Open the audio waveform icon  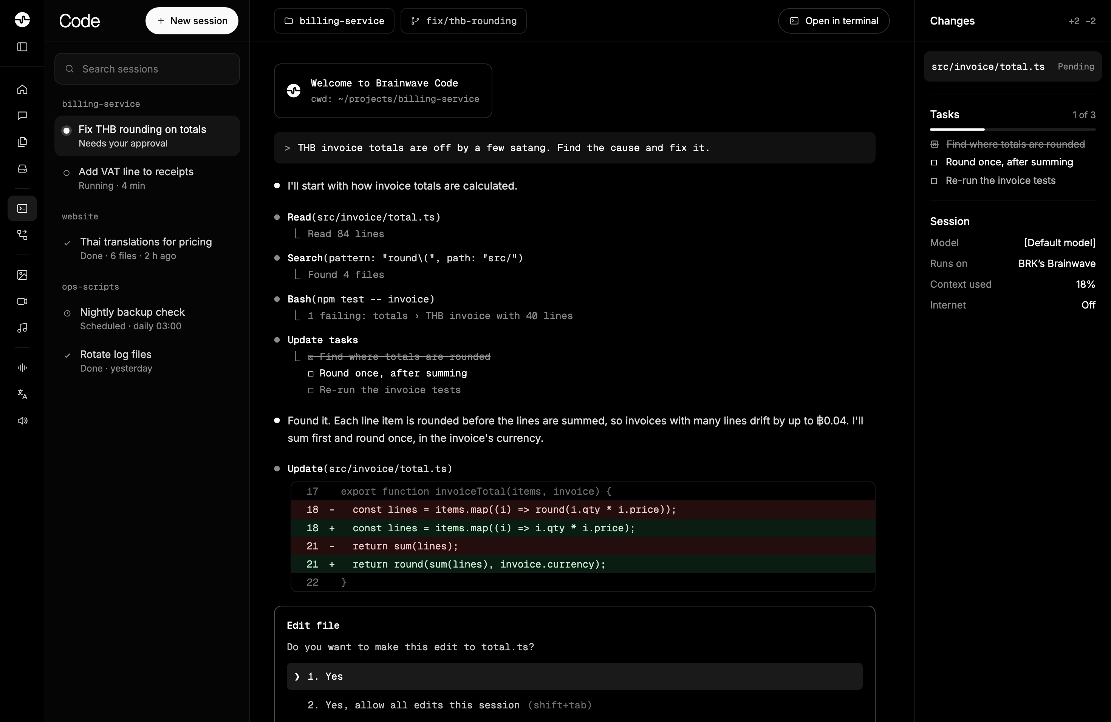pyautogui.click(x=22, y=367)
